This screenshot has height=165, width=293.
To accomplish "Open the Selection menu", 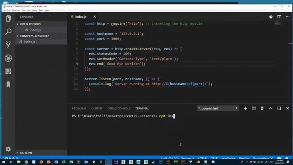I will pos(16,11).
